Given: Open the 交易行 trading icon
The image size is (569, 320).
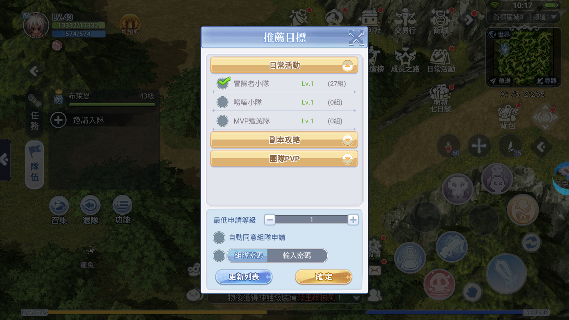Looking at the screenshot, I should 405,21.
